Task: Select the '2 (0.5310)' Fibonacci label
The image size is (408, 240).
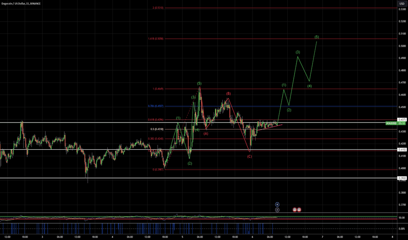Action: click(158, 8)
